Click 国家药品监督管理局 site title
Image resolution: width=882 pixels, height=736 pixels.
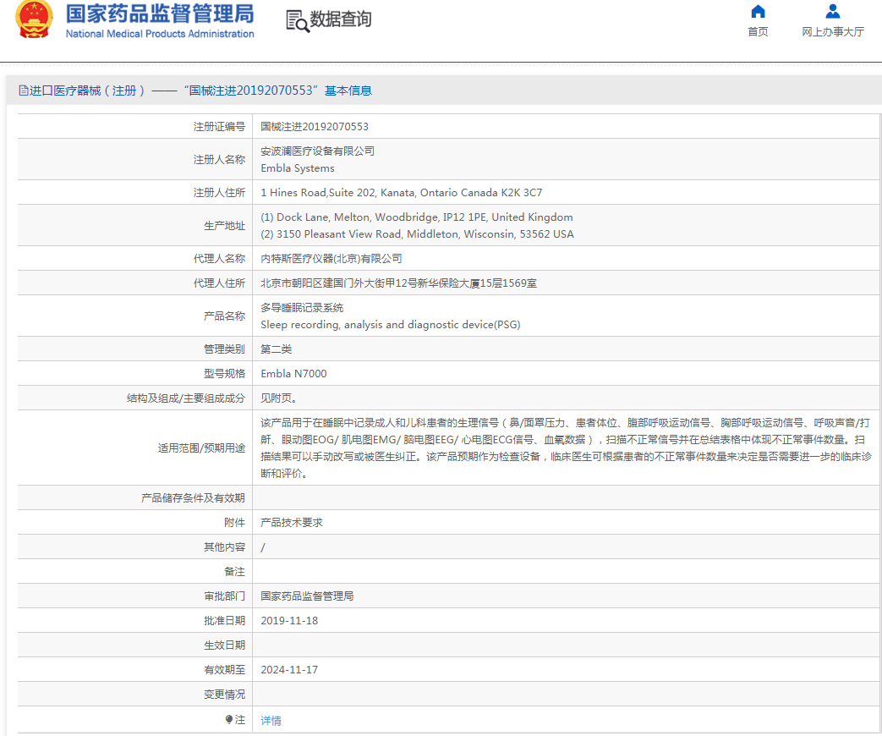click(160, 14)
